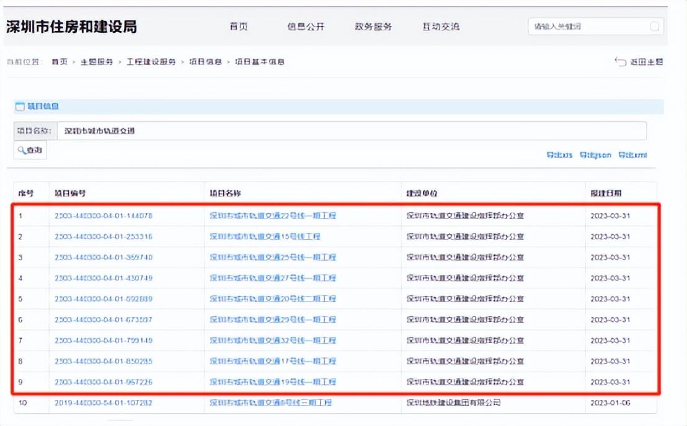This screenshot has width=687, height=426.
Task: Open the project number link in row 4
Action: tap(104, 278)
